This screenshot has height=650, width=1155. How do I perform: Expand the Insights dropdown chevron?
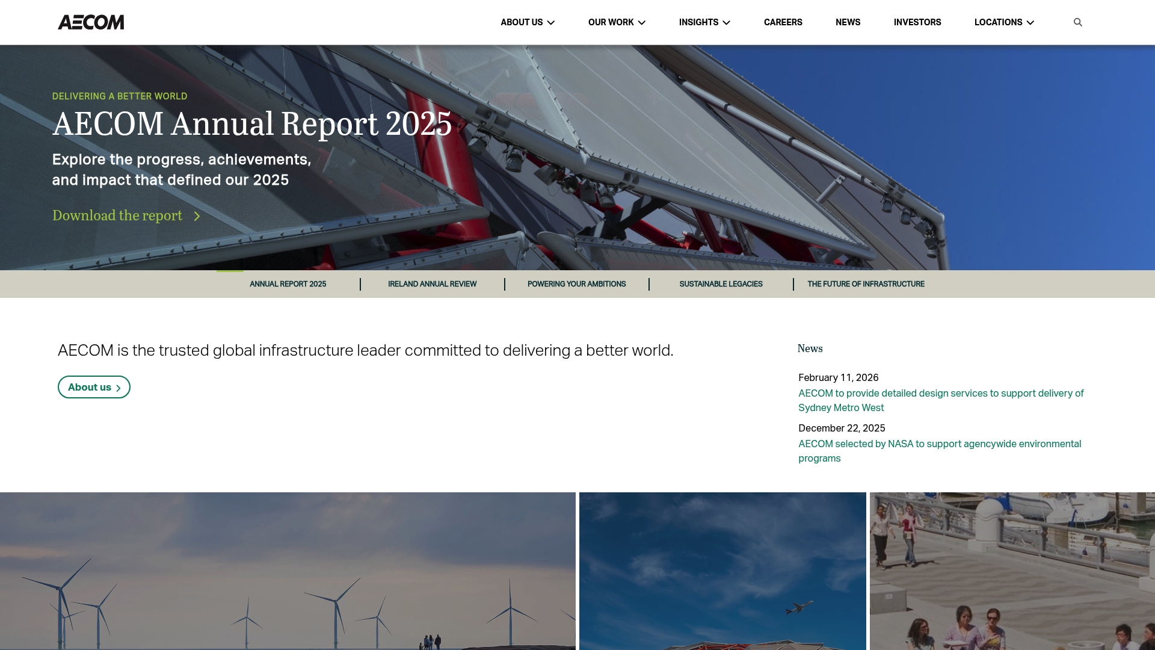[727, 23]
